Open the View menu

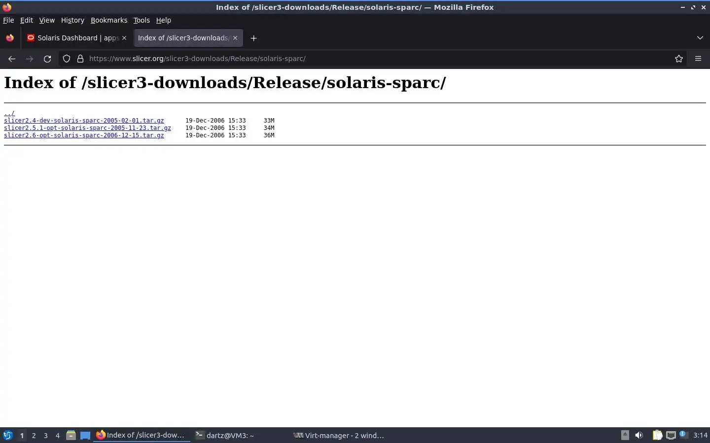(47, 20)
